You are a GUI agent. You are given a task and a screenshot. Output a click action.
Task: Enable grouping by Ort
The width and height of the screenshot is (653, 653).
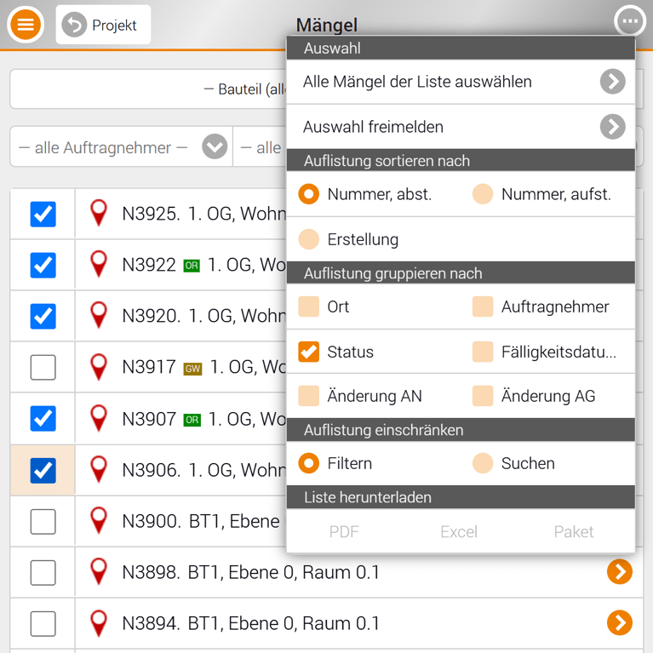point(309,306)
